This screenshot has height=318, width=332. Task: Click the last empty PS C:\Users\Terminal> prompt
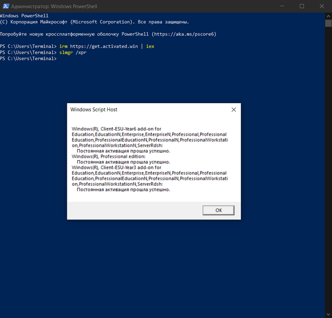click(28, 58)
